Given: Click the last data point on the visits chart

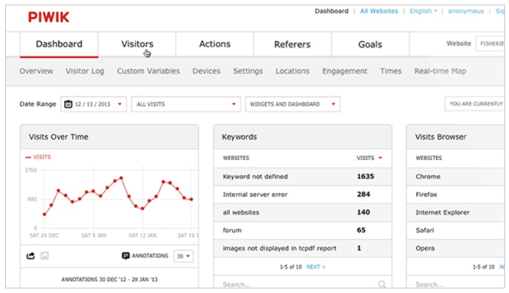Looking at the screenshot, I should point(191,200).
